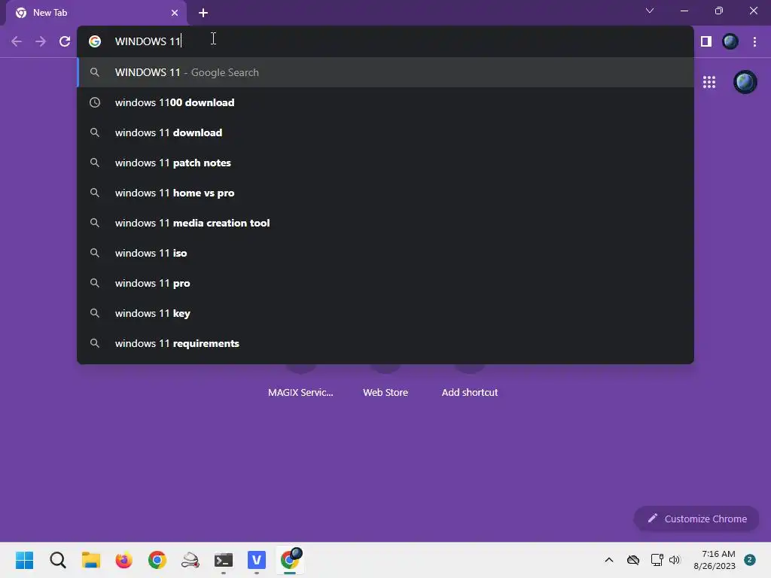Open the terminal app on the taskbar
771x578 pixels.
pos(224,560)
